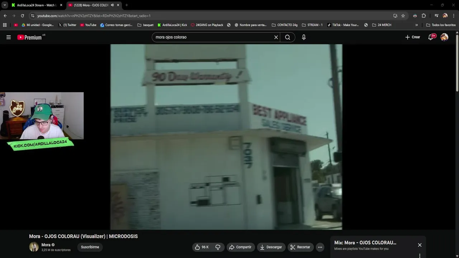The height and width of the screenshot is (258, 459).
Task: Install the app from address bar icon
Action: click(x=395, y=16)
